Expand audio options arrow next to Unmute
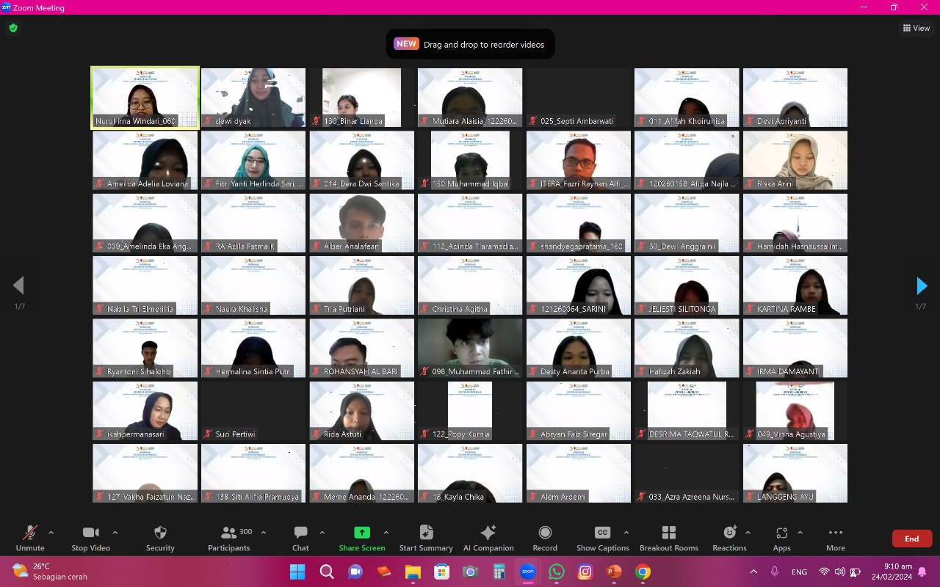940x587 pixels. 51,533
